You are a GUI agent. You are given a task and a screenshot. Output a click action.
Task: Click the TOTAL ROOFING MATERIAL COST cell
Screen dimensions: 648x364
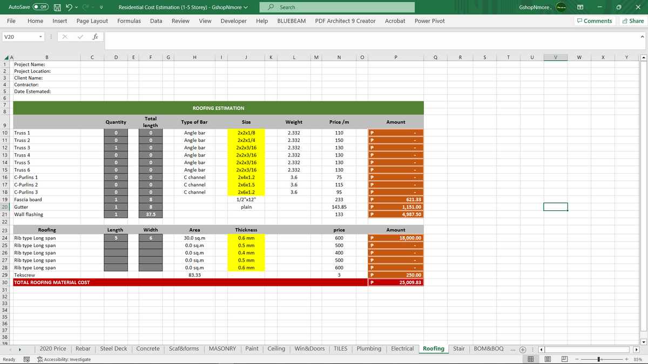190,283
